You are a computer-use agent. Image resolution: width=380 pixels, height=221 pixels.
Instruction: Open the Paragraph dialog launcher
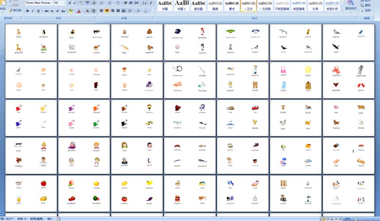152,18
